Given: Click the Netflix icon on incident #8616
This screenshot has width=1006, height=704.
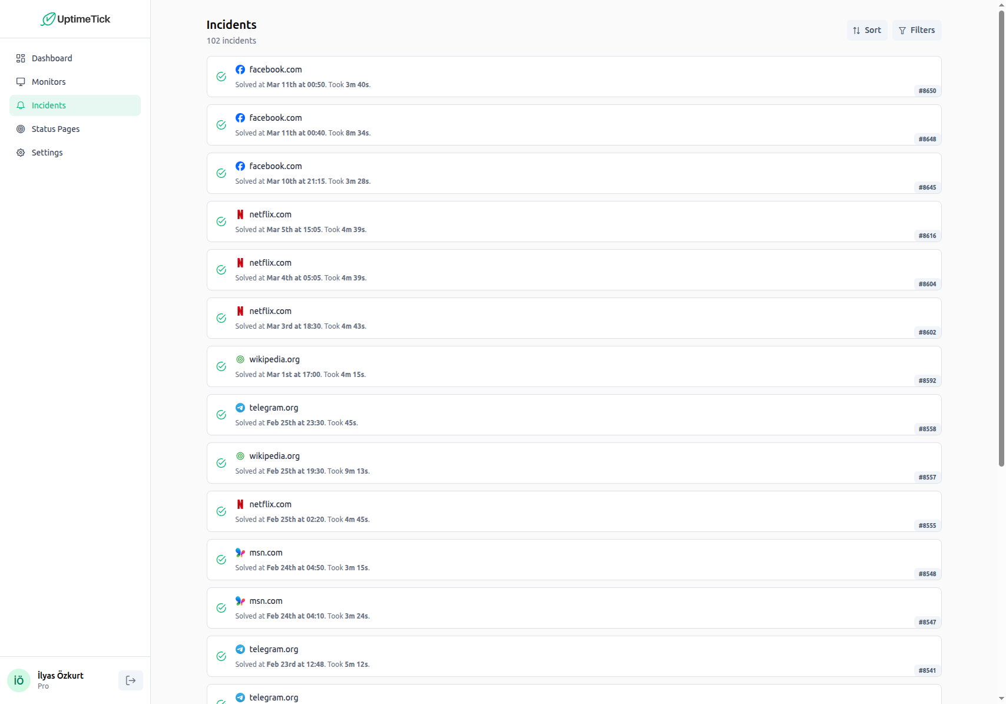Looking at the screenshot, I should (x=240, y=214).
